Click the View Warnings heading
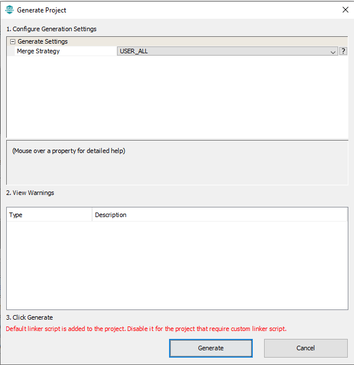This screenshot has width=354, height=365. click(x=30, y=193)
